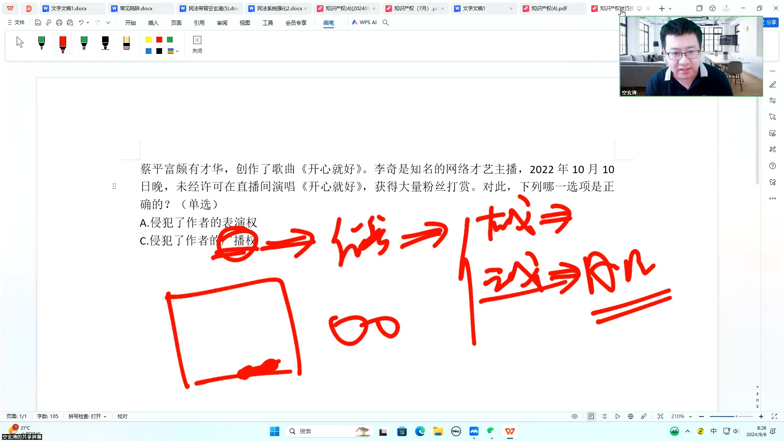Click the 分享 share button
This screenshot has width=784, height=441.
(x=771, y=22)
